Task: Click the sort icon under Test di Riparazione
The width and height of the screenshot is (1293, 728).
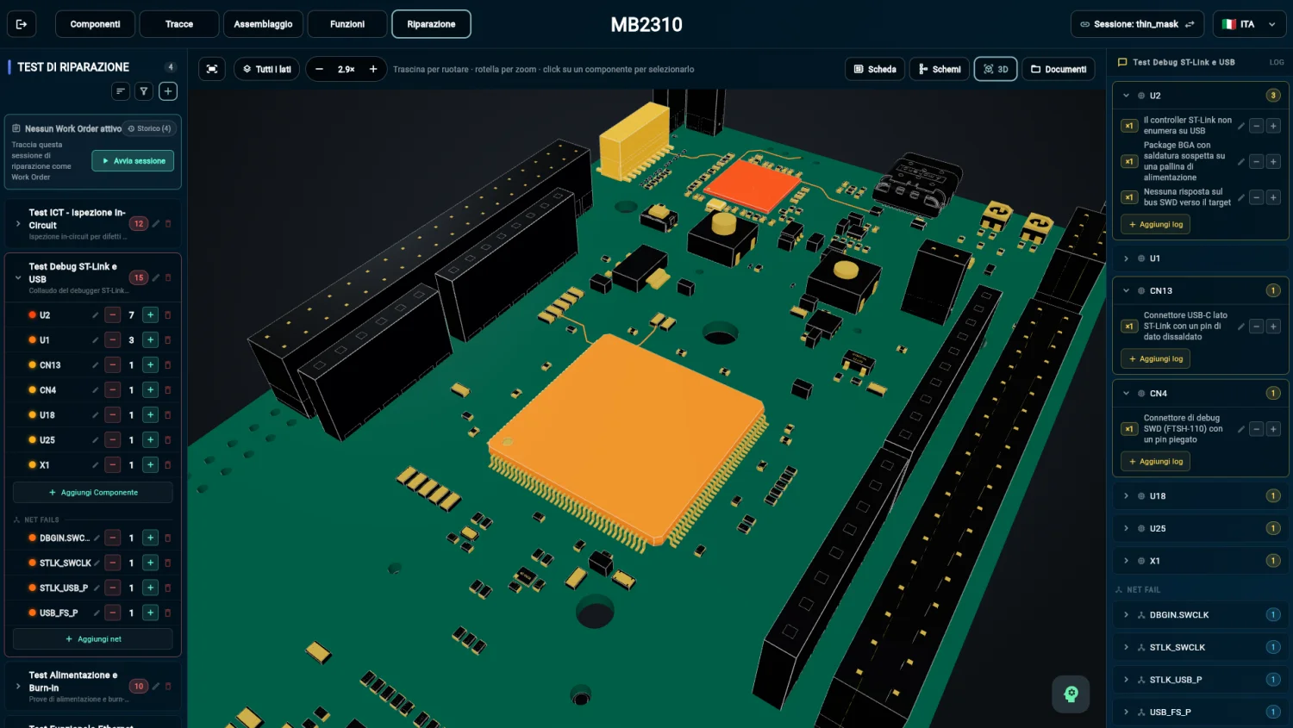Action: [121, 90]
